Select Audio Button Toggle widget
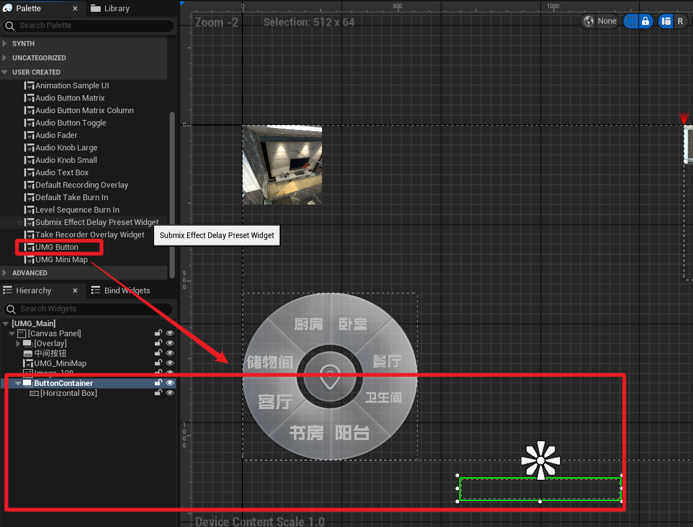 pos(71,123)
